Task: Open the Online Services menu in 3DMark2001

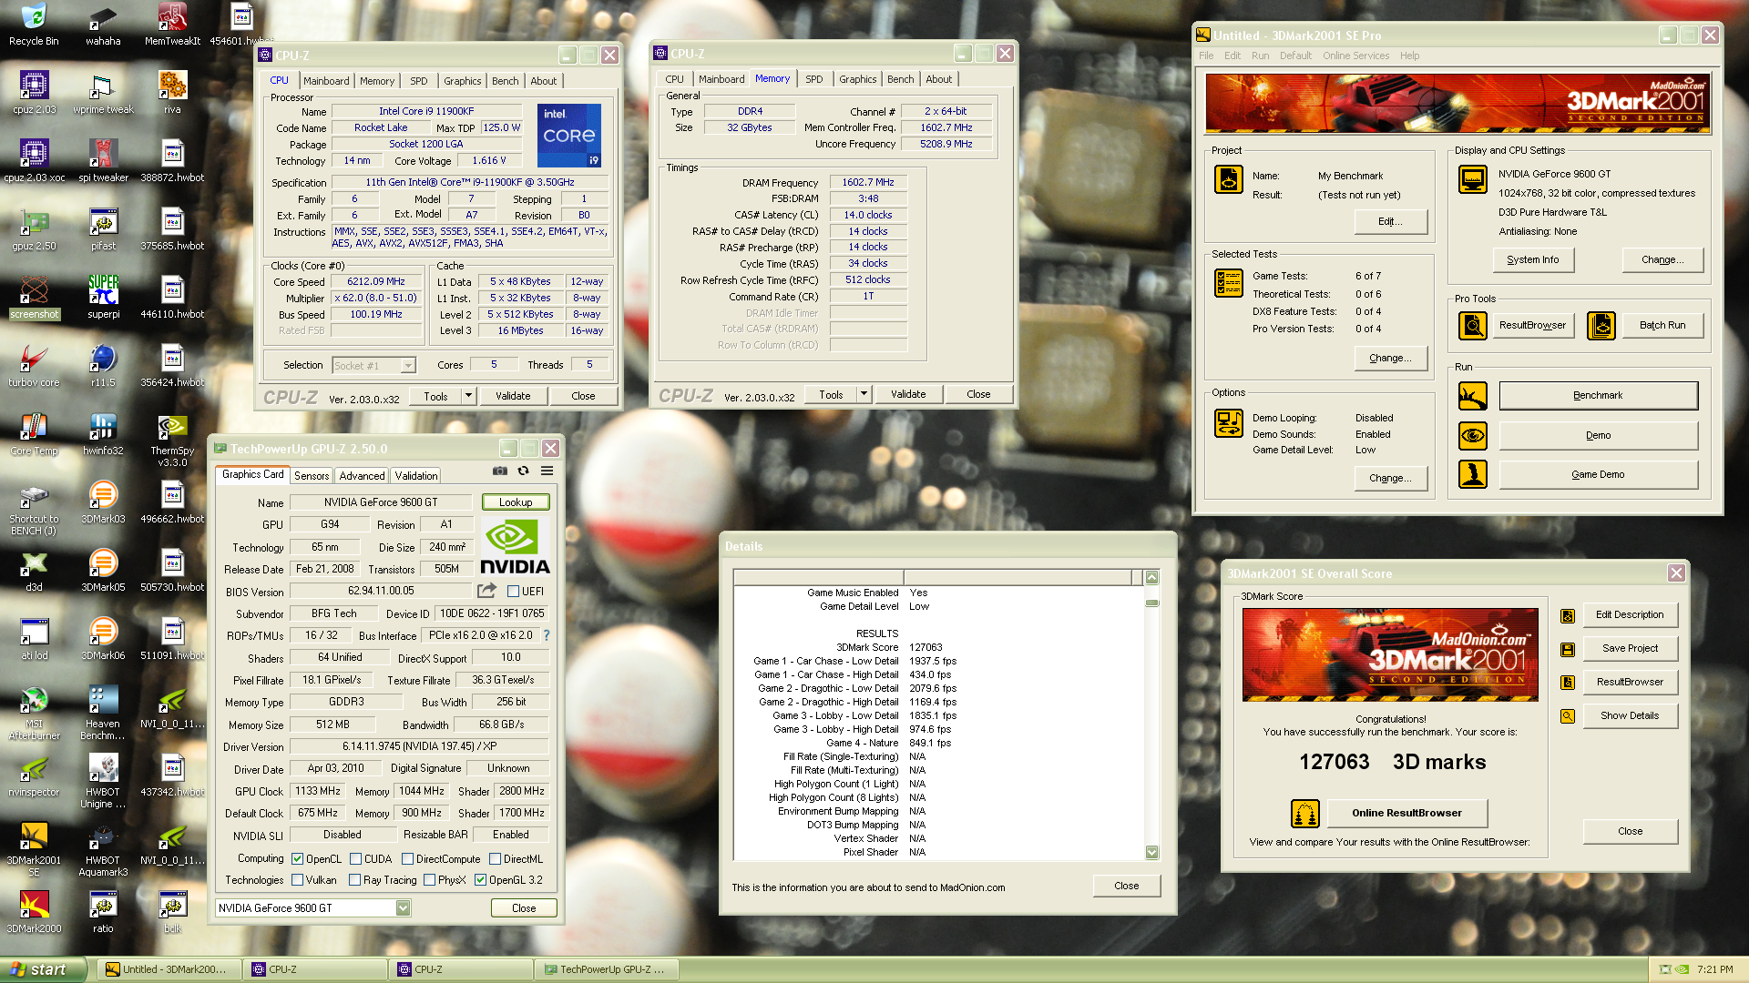Action: [x=1355, y=56]
